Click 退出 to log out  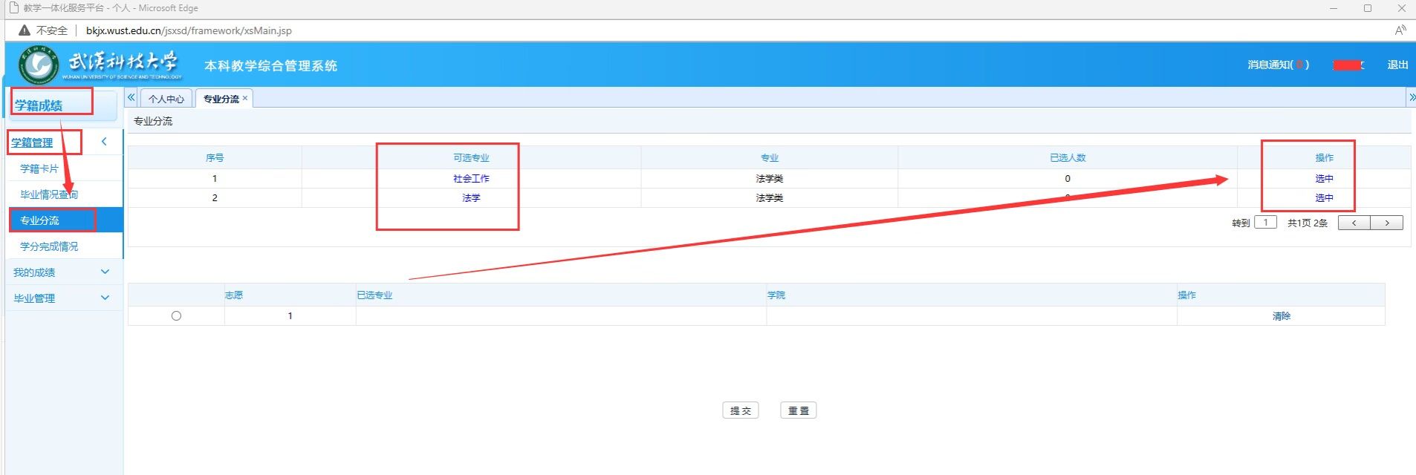1397,65
